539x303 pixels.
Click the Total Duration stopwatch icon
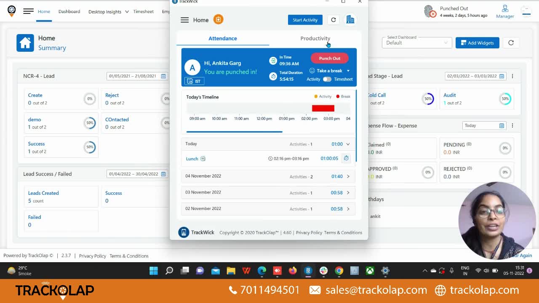pyautogui.click(x=273, y=76)
